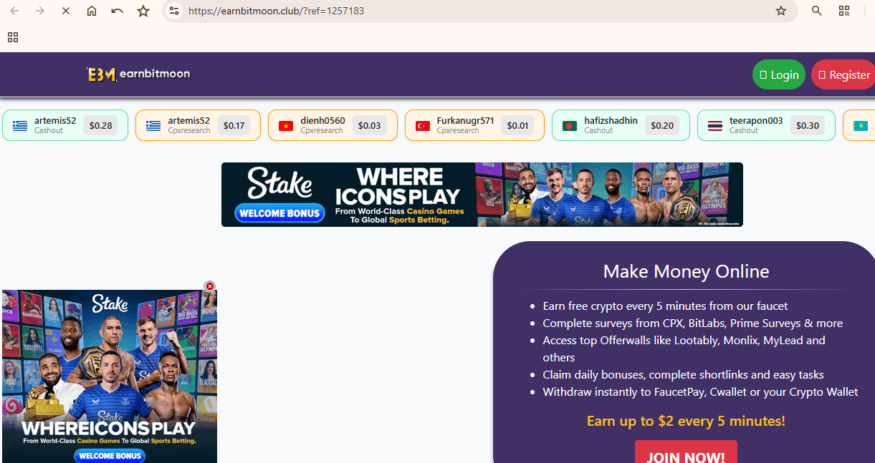Viewport: 875px width, 463px height.
Task: Click 'Earn free crypto every 5 minutes' bullet
Action: click(x=665, y=306)
